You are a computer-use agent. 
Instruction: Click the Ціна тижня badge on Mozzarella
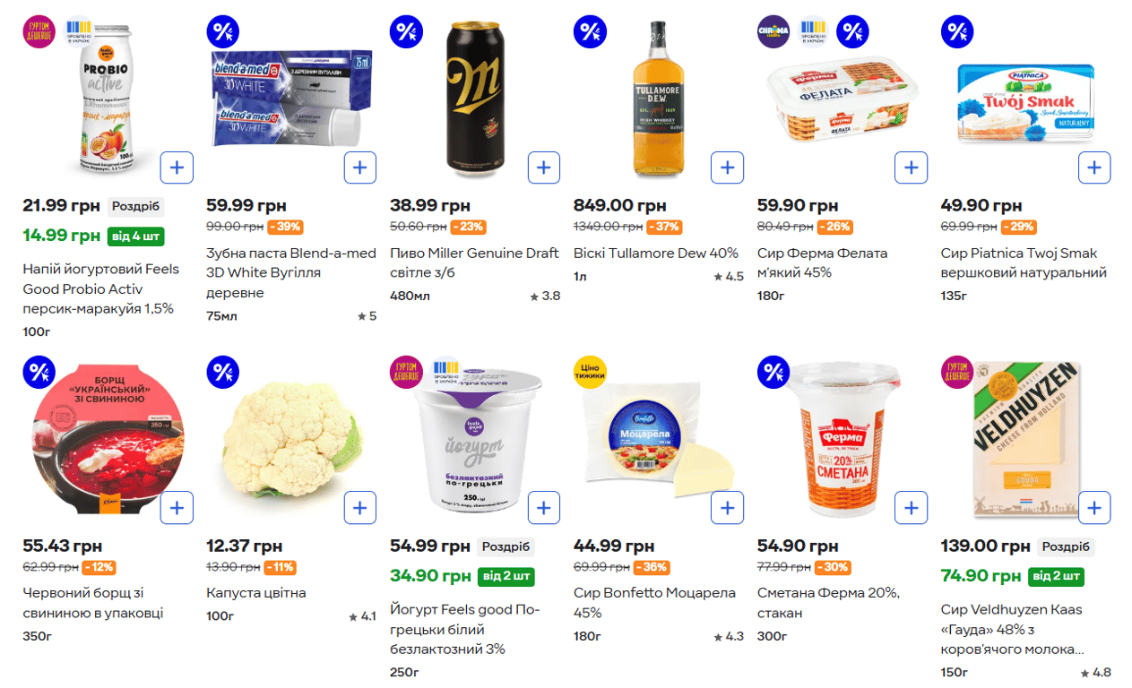[x=590, y=372]
